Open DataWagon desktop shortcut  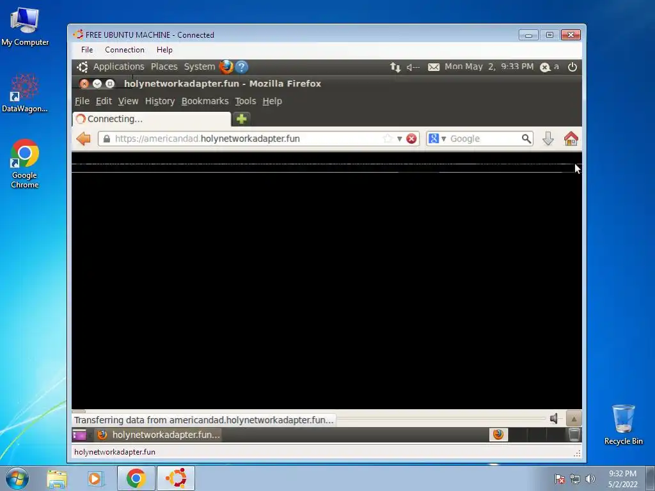25,93
